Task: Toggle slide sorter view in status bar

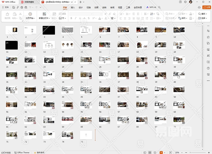Action: click(x=150, y=152)
